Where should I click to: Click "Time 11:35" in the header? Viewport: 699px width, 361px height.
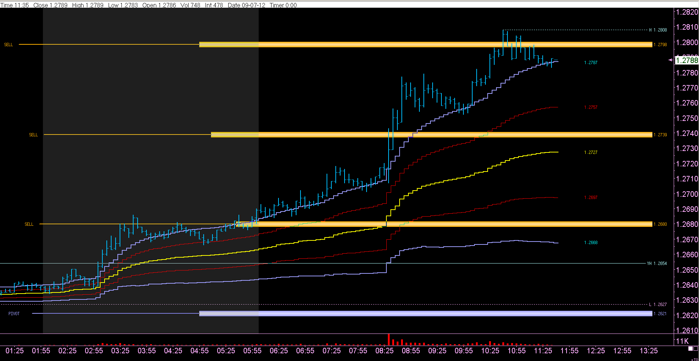tap(15, 5)
